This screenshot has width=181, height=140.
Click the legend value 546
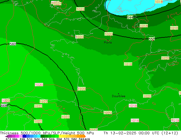(52, 139)
